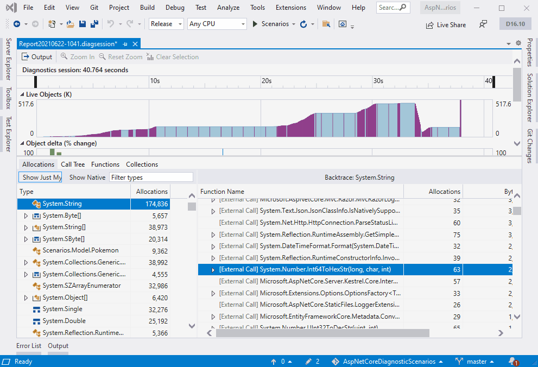Image resolution: width=538 pixels, height=367 pixels.
Task: Click the Output button in diagnostics toolbar
Action: 37,57
